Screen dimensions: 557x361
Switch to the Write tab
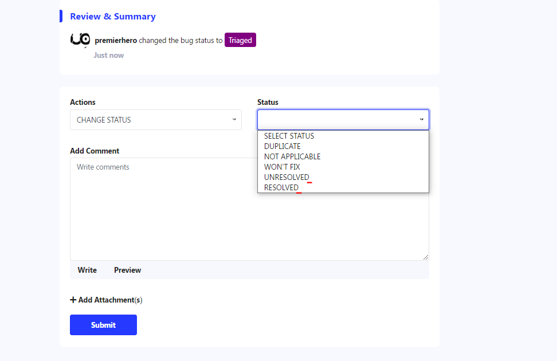tap(87, 270)
